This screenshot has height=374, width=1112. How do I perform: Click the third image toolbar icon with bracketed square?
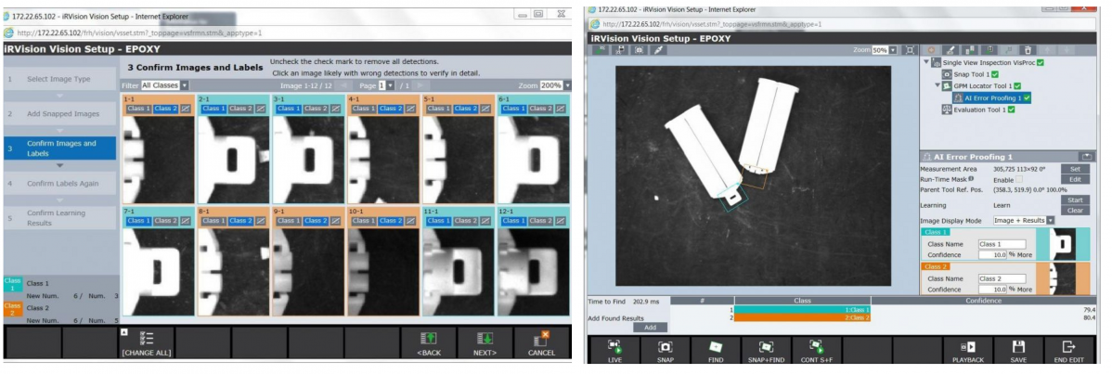640,50
